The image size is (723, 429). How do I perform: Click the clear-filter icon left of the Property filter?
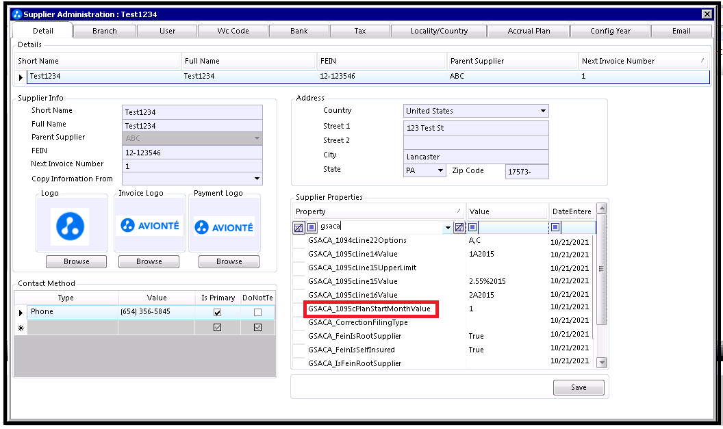click(x=299, y=227)
